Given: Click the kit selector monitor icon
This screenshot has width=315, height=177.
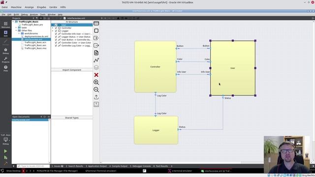Looking at the screenshot, I should pyautogui.click(x=5, y=140).
